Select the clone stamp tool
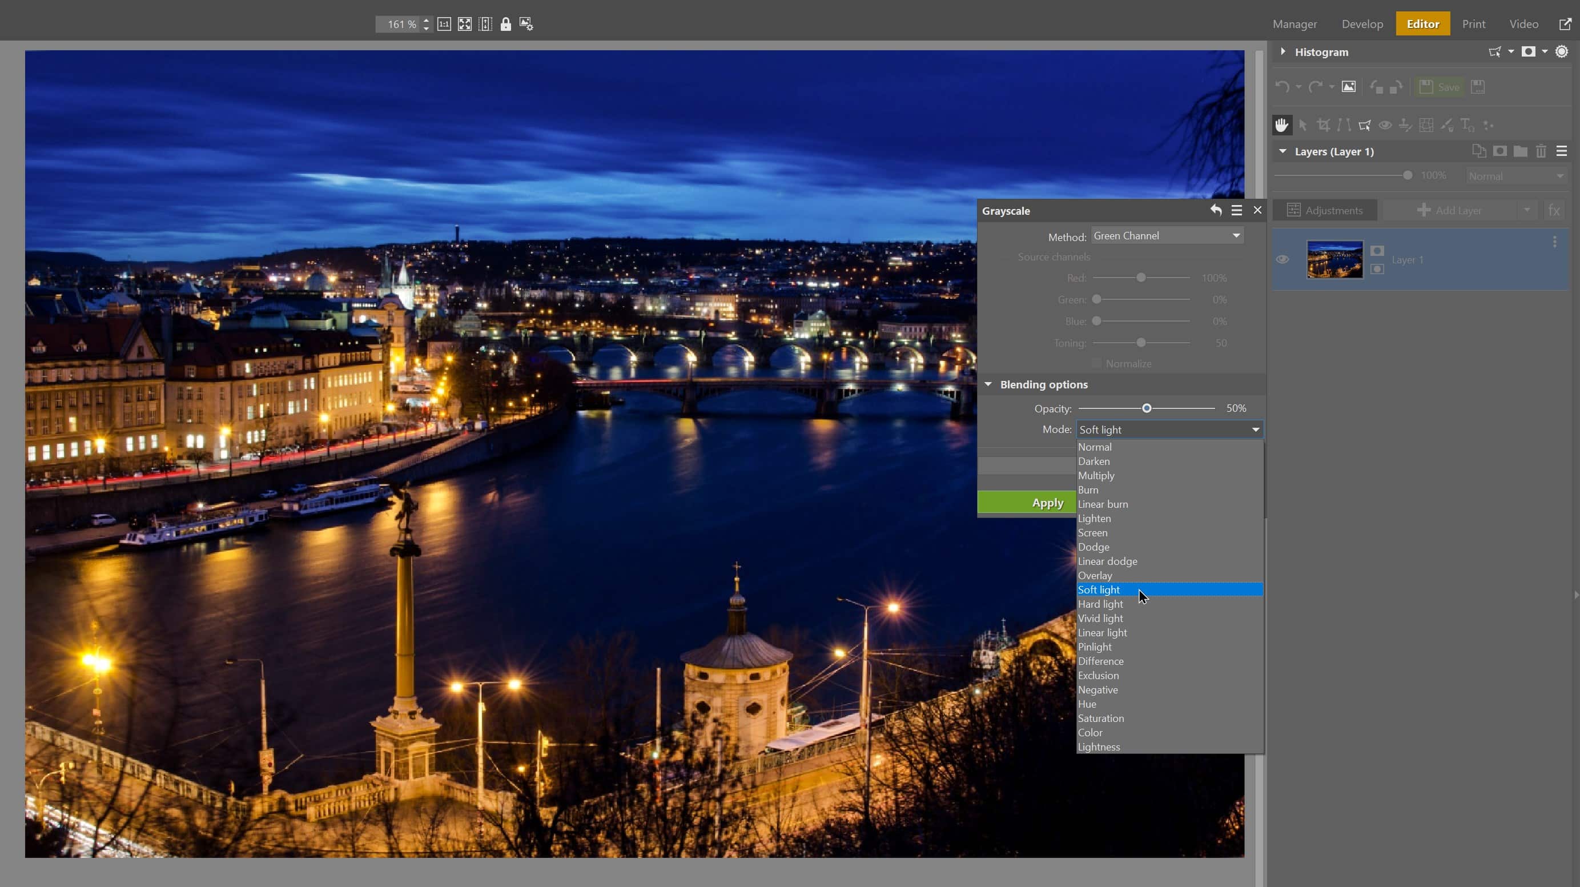This screenshot has width=1580, height=887. tap(1406, 125)
